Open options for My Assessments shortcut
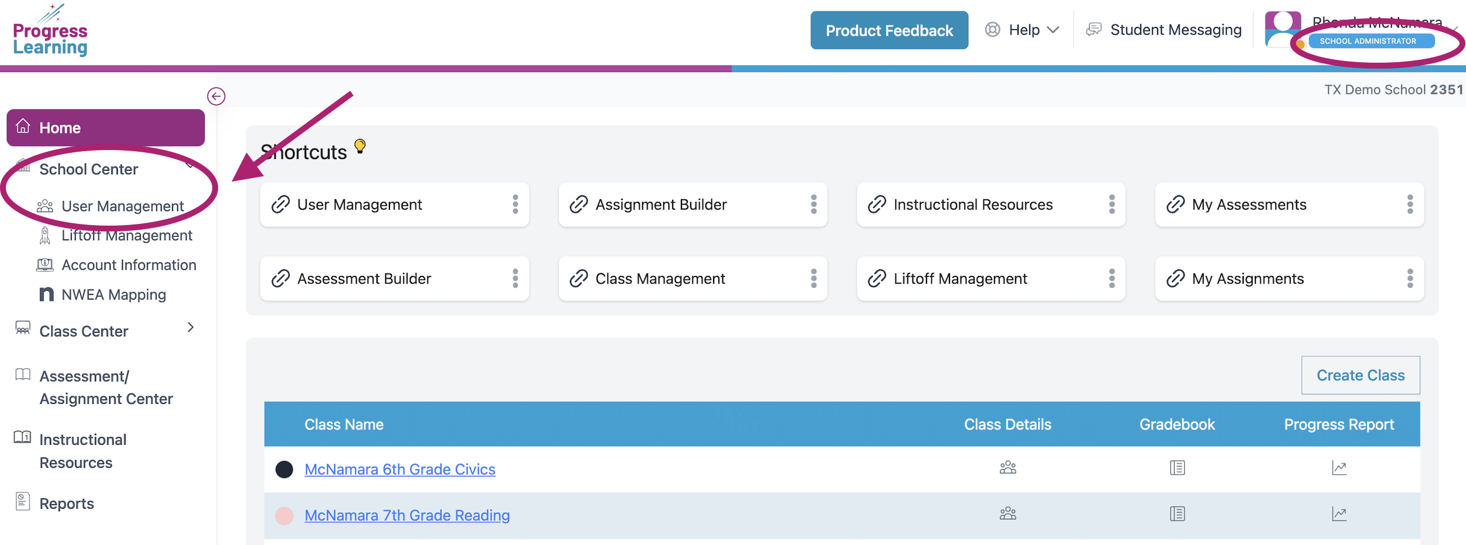 [x=1410, y=205]
